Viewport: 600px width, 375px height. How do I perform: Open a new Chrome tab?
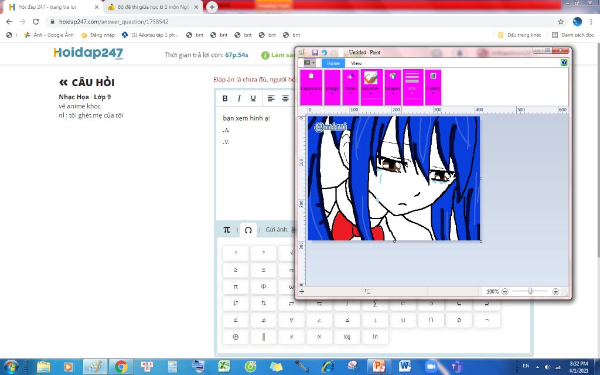[212, 7]
